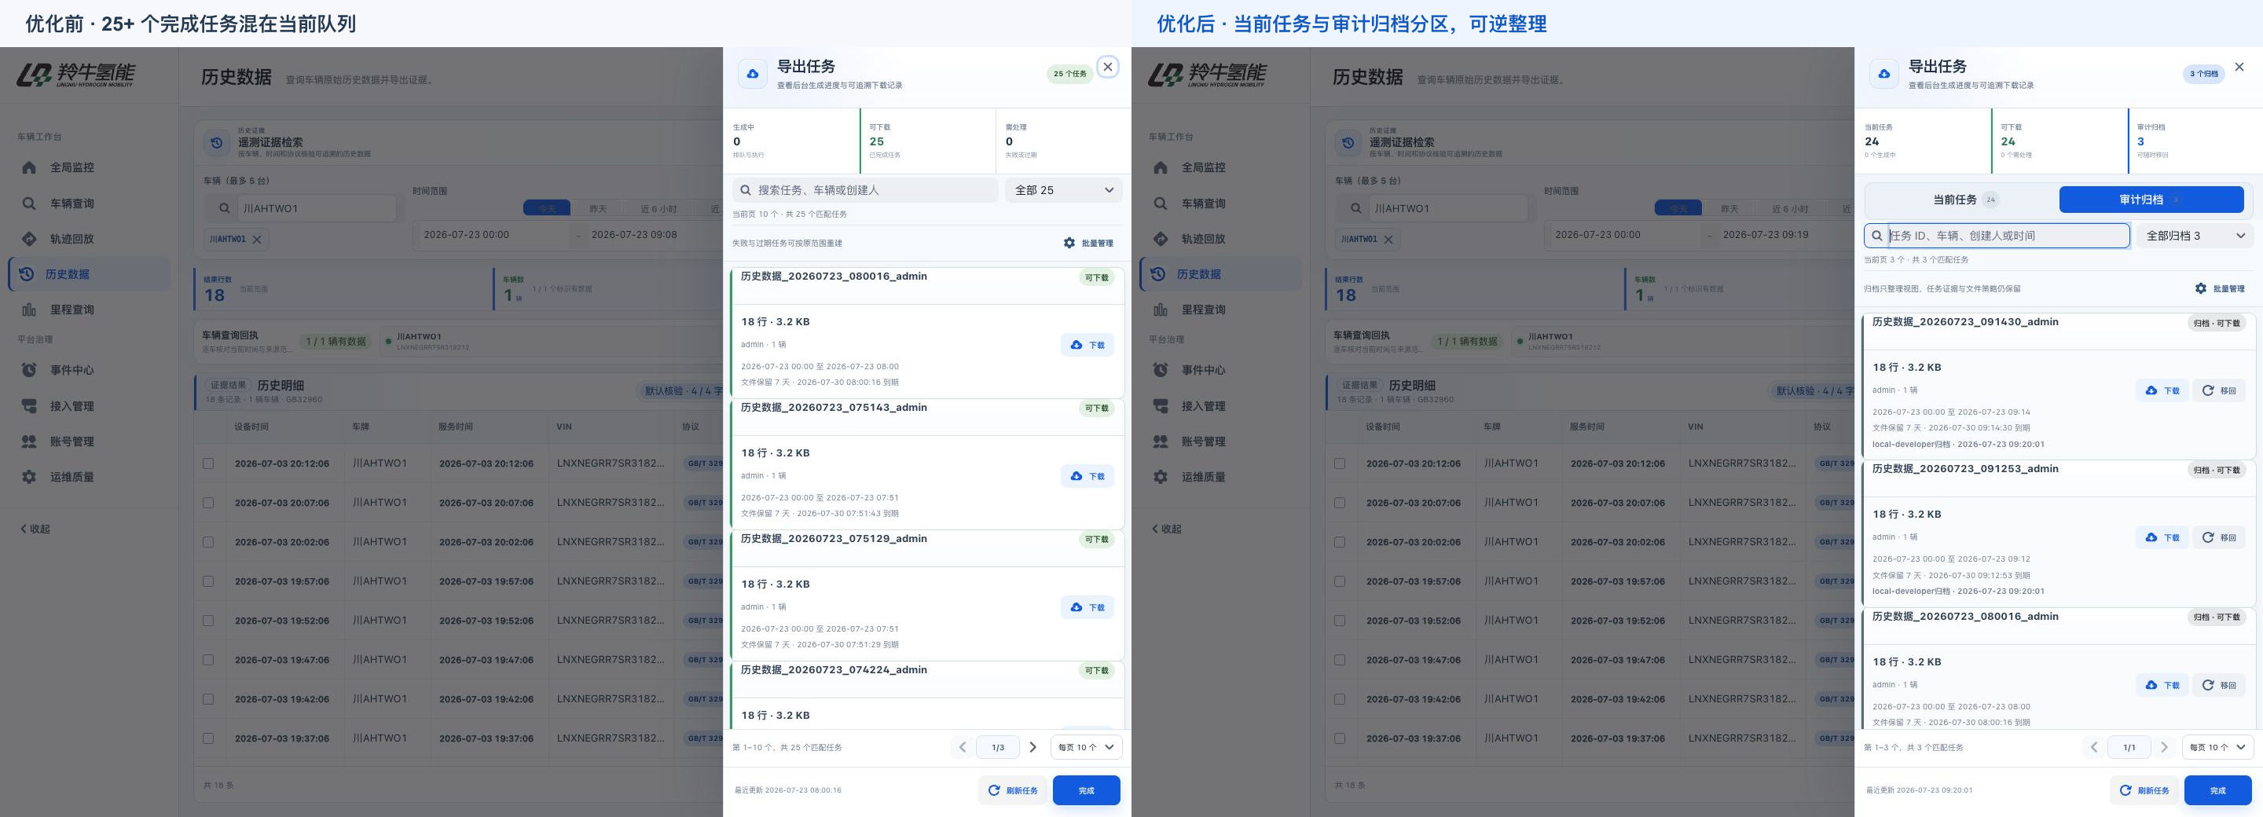The height and width of the screenshot is (817, 2263).
Task: Open 车辆查询 in the 优化前 screenshot sidebar
Action: coord(88,203)
